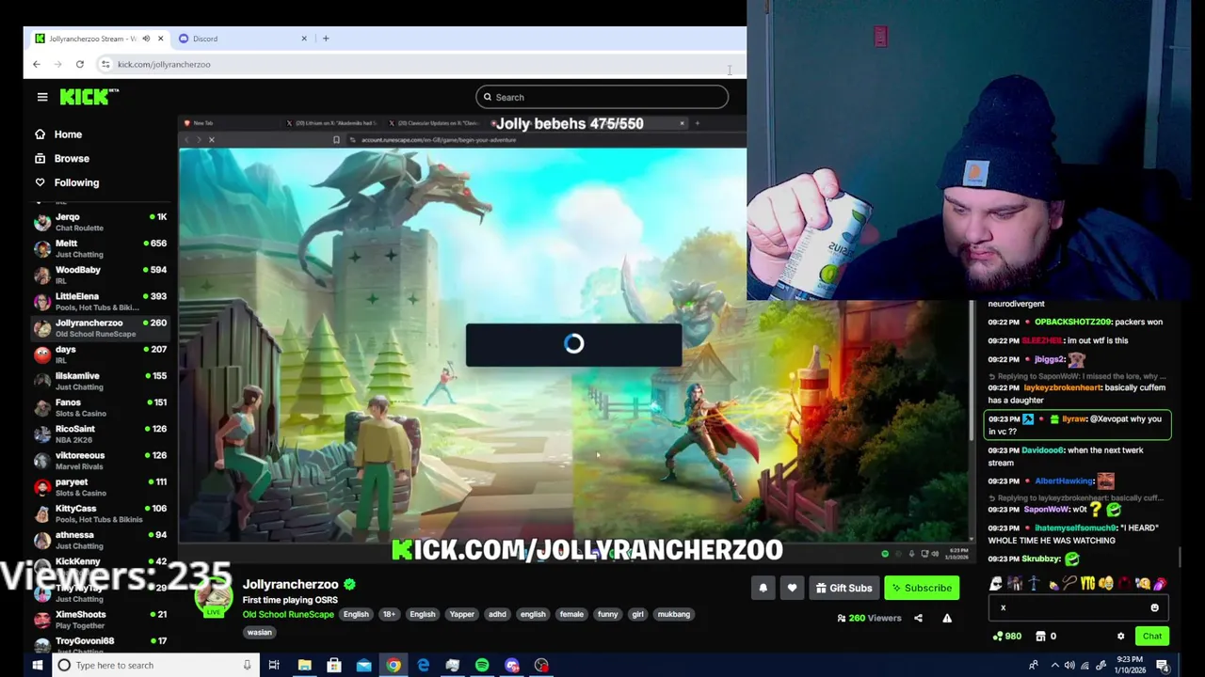Send message with the Chat button
1205x677 pixels.
1152,636
